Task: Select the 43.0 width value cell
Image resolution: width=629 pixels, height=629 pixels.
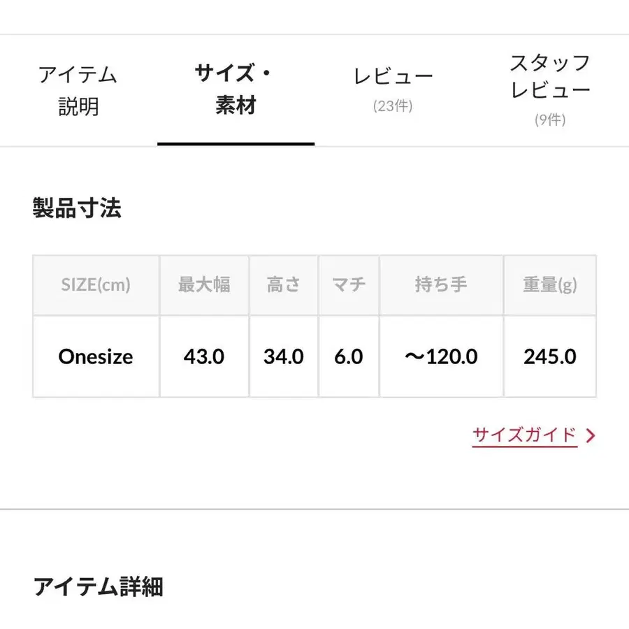Action: pyautogui.click(x=204, y=356)
